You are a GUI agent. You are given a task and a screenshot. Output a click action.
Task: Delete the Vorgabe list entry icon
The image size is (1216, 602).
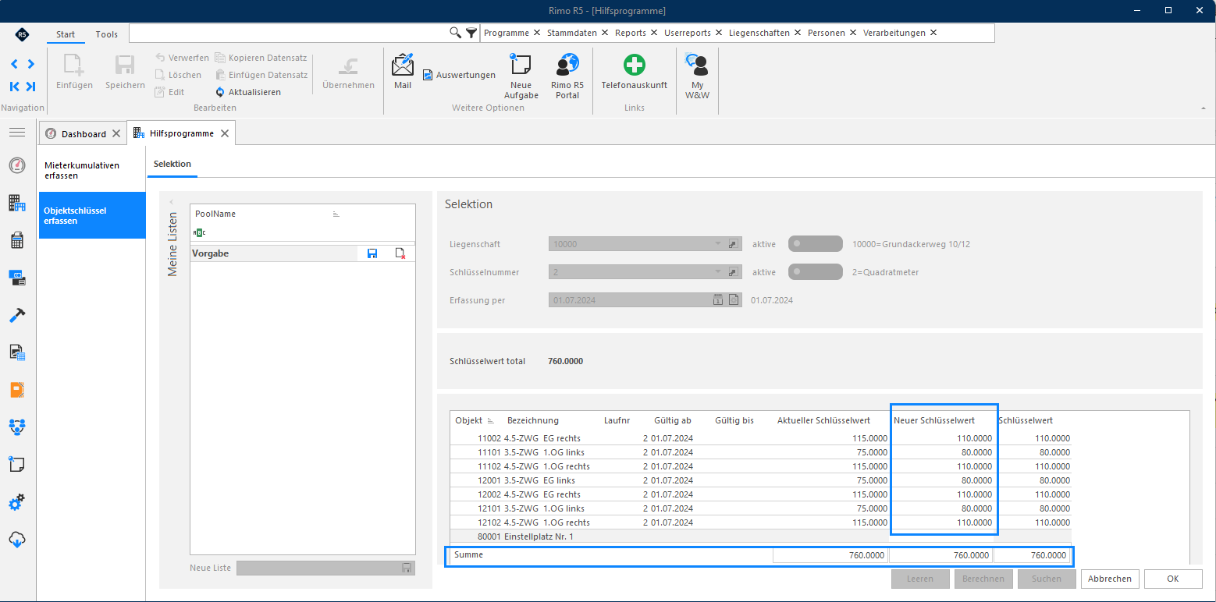point(400,253)
